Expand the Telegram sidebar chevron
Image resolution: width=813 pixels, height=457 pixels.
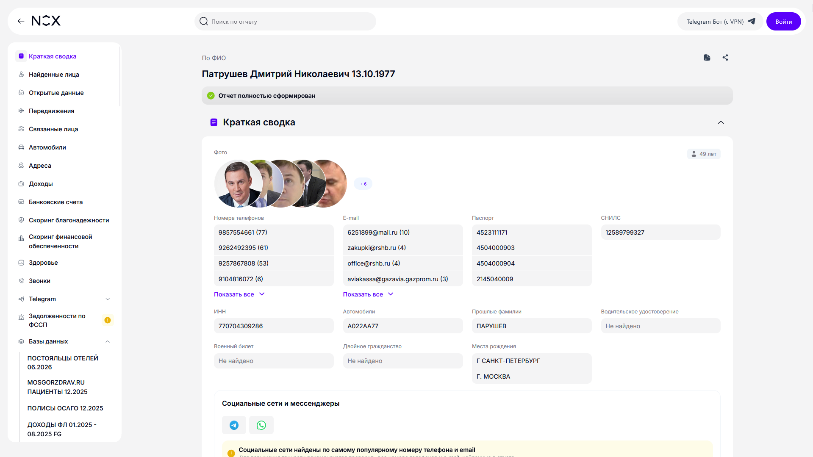pos(108,299)
